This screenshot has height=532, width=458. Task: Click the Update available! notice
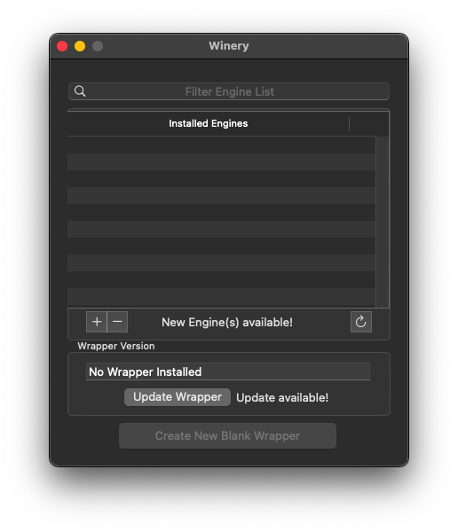click(282, 397)
